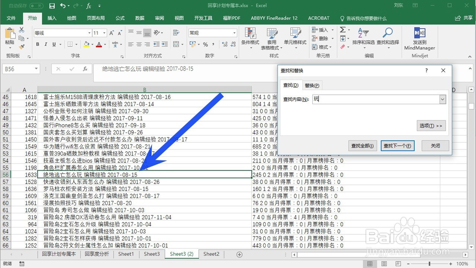
Task: Click the percent style icon
Action: 206,45
